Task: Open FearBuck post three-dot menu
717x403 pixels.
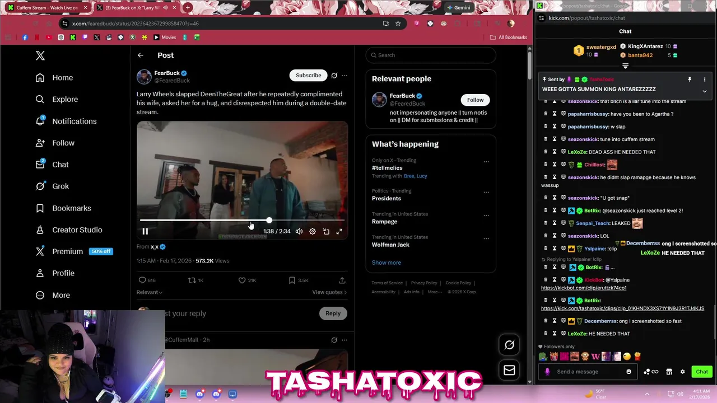Action: point(344,76)
